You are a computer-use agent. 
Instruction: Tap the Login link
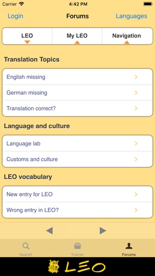pyautogui.click(x=15, y=16)
